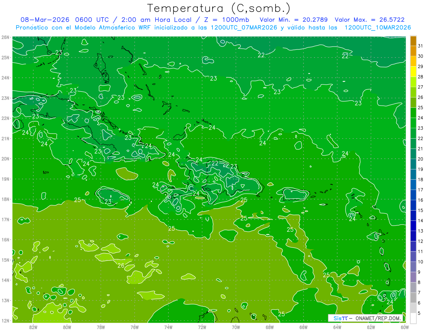Image resolution: width=430 pixels, height=332 pixels.
Task: Click the "13N" latitude axis label
Action: 5,300
